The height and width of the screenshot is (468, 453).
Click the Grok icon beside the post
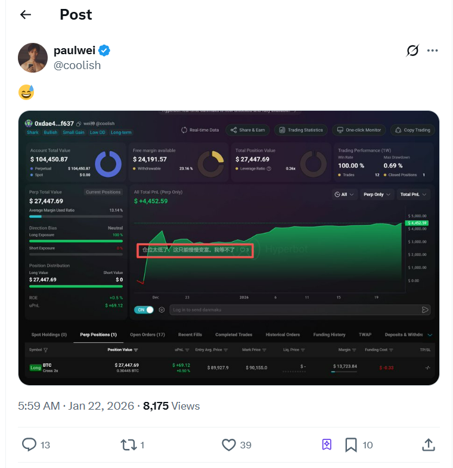click(x=412, y=51)
